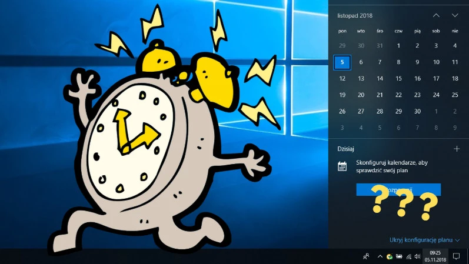This screenshot has height=264, width=469.
Task: Click the 'śro' weekday header
Action: point(380,31)
